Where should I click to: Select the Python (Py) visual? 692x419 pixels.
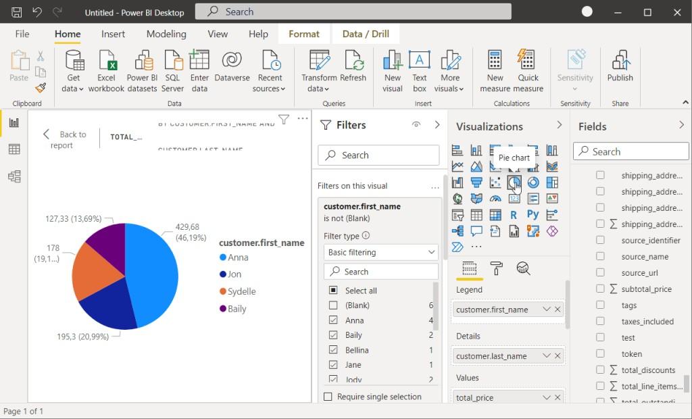pyautogui.click(x=533, y=215)
